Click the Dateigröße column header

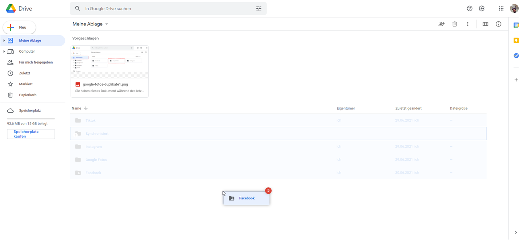[x=459, y=108]
